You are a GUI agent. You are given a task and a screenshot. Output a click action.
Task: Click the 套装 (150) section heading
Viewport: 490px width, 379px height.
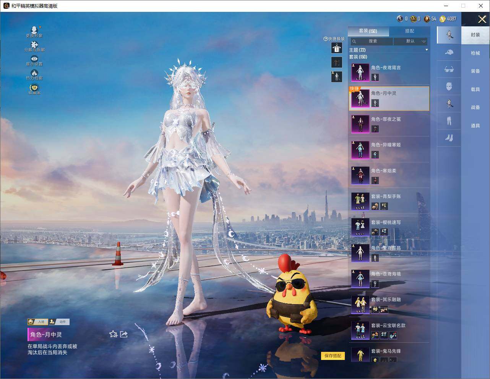358,57
